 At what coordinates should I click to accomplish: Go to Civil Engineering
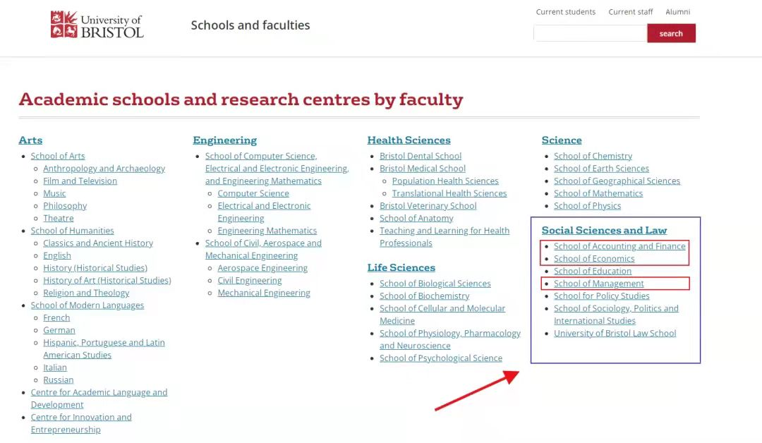pos(250,280)
